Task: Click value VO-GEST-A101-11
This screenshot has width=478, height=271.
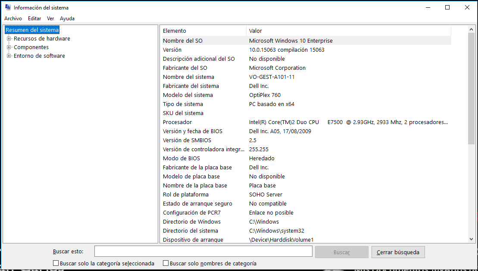Action: pyautogui.click(x=272, y=77)
